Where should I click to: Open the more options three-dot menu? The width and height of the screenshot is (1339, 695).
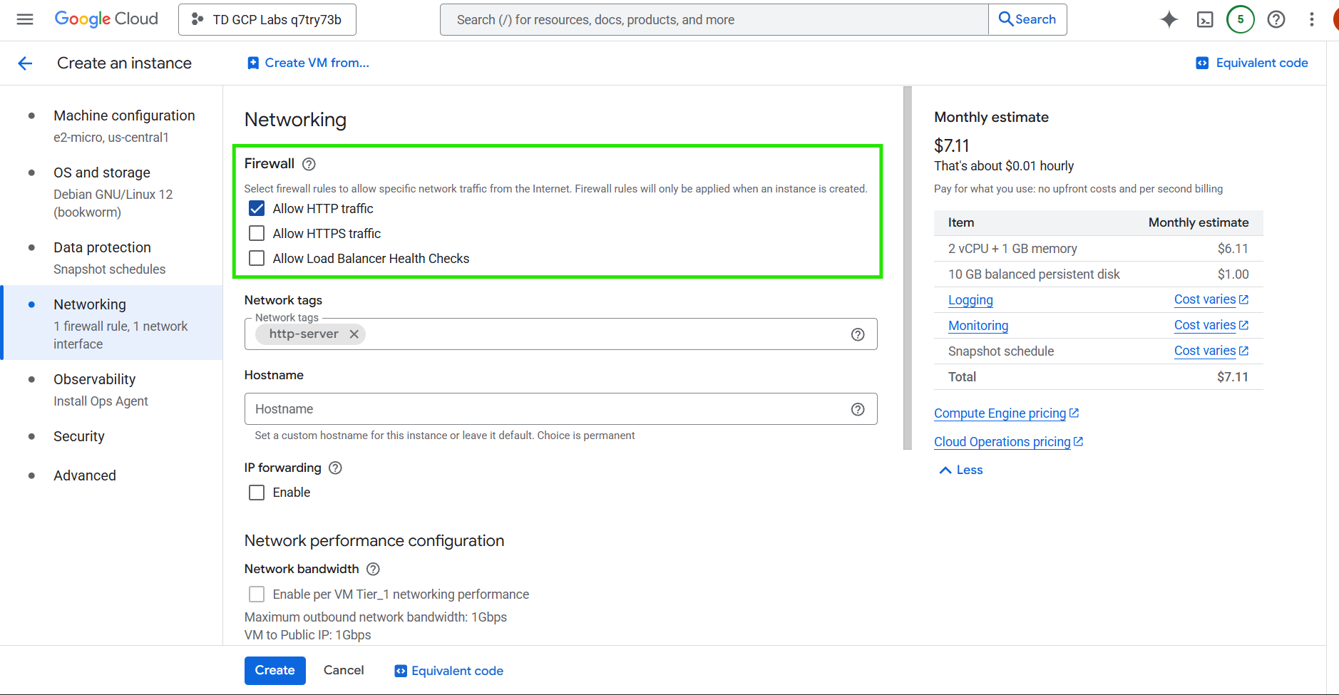(1312, 19)
